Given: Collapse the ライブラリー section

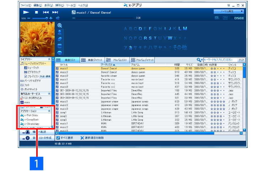Looking at the screenshot, I should click(49, 59).
